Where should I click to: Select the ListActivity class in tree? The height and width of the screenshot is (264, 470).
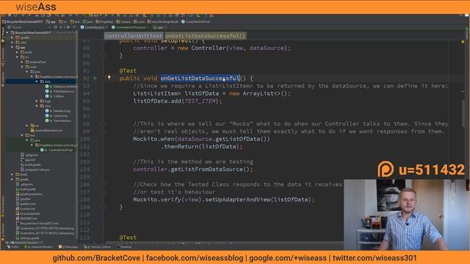(x=57, y=116)
